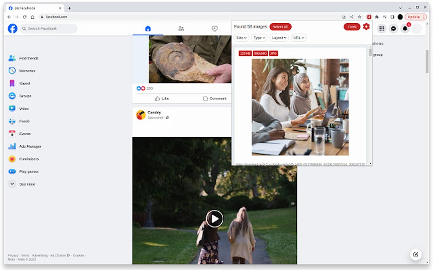
Task: Switch to the Friends tab on Facebook
Action: tap(181, 28)
